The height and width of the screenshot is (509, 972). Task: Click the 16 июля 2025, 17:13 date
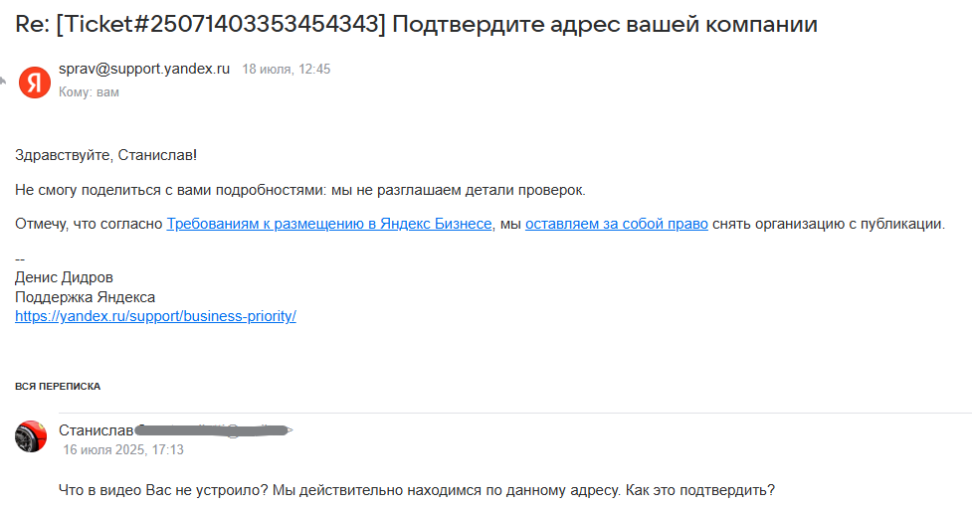point(123,449)
